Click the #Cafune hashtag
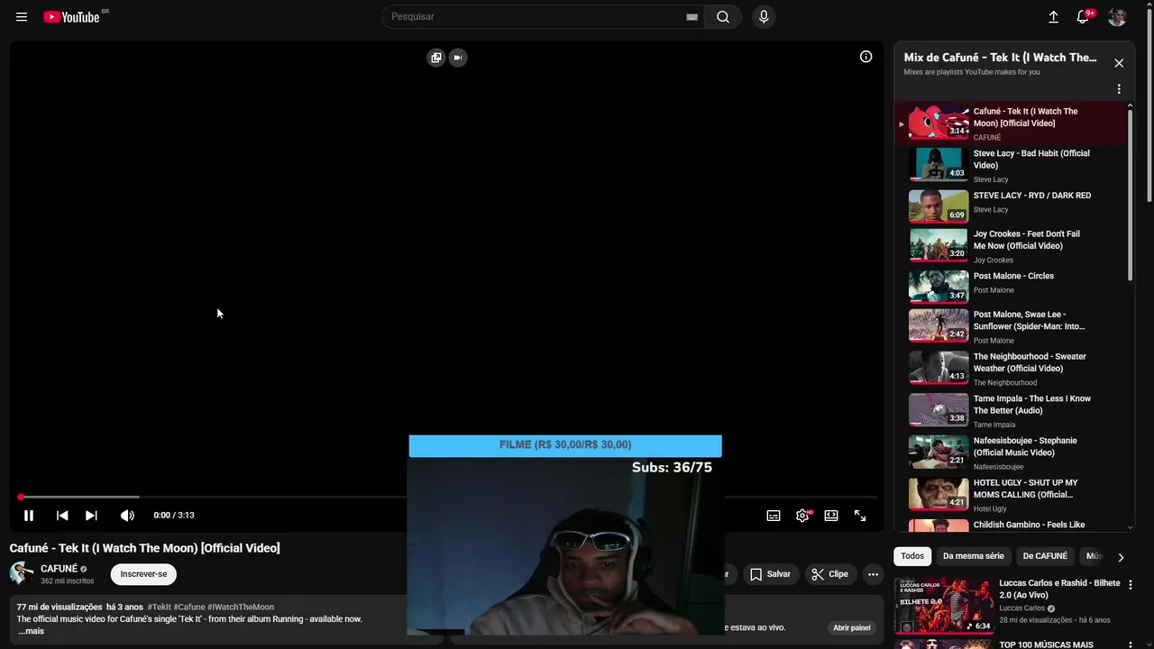Viewport: 1154px width, 649px height. coord(189,608)
